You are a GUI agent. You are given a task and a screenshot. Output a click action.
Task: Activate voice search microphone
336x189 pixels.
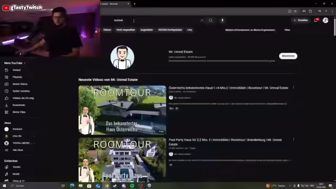click(x=223, y=20)
